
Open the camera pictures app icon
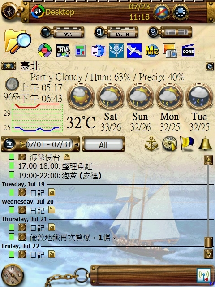pyautogui.click(x=170, y=51)
